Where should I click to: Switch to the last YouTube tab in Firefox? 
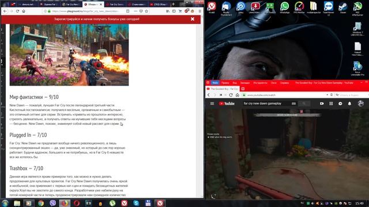159,4
